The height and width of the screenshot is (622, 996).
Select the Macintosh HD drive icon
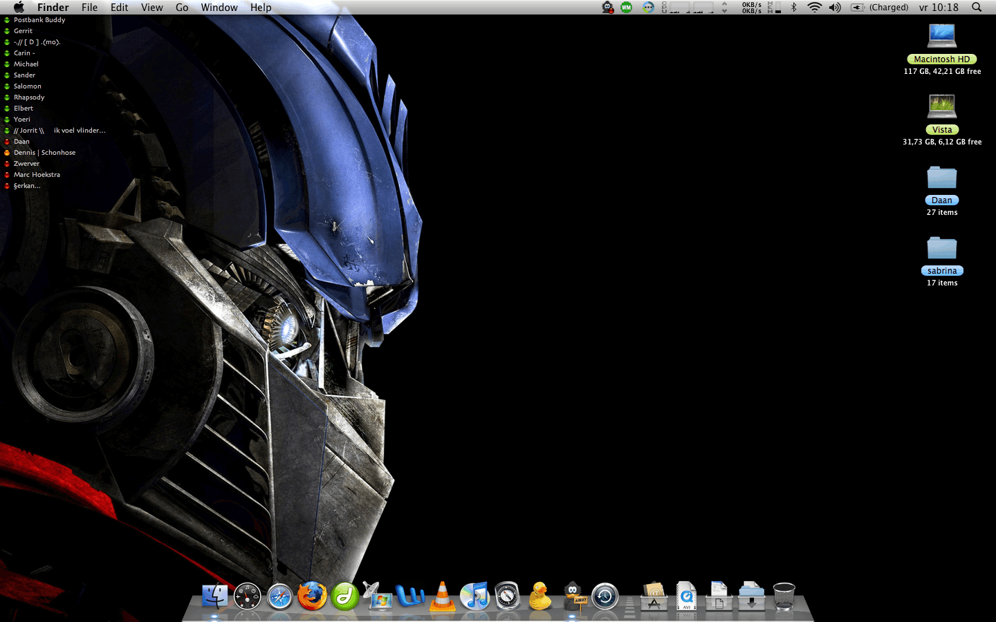coord(941,36)
